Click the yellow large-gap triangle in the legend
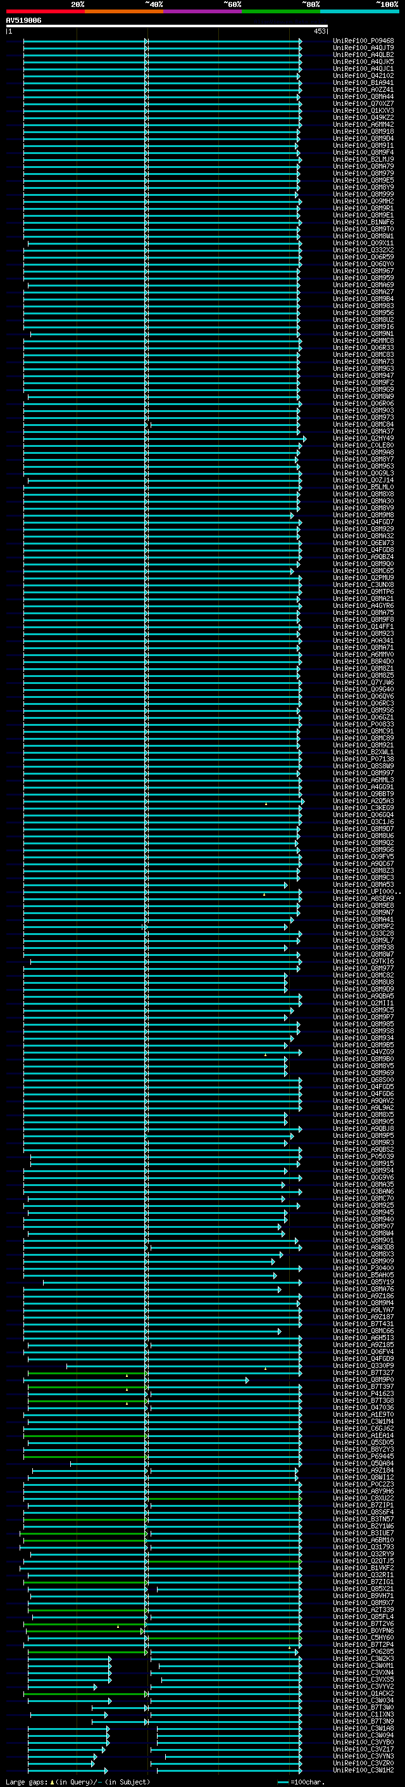Viewport: 405px width, 1787px height. pyautogui.click(x=52, y=1782)
